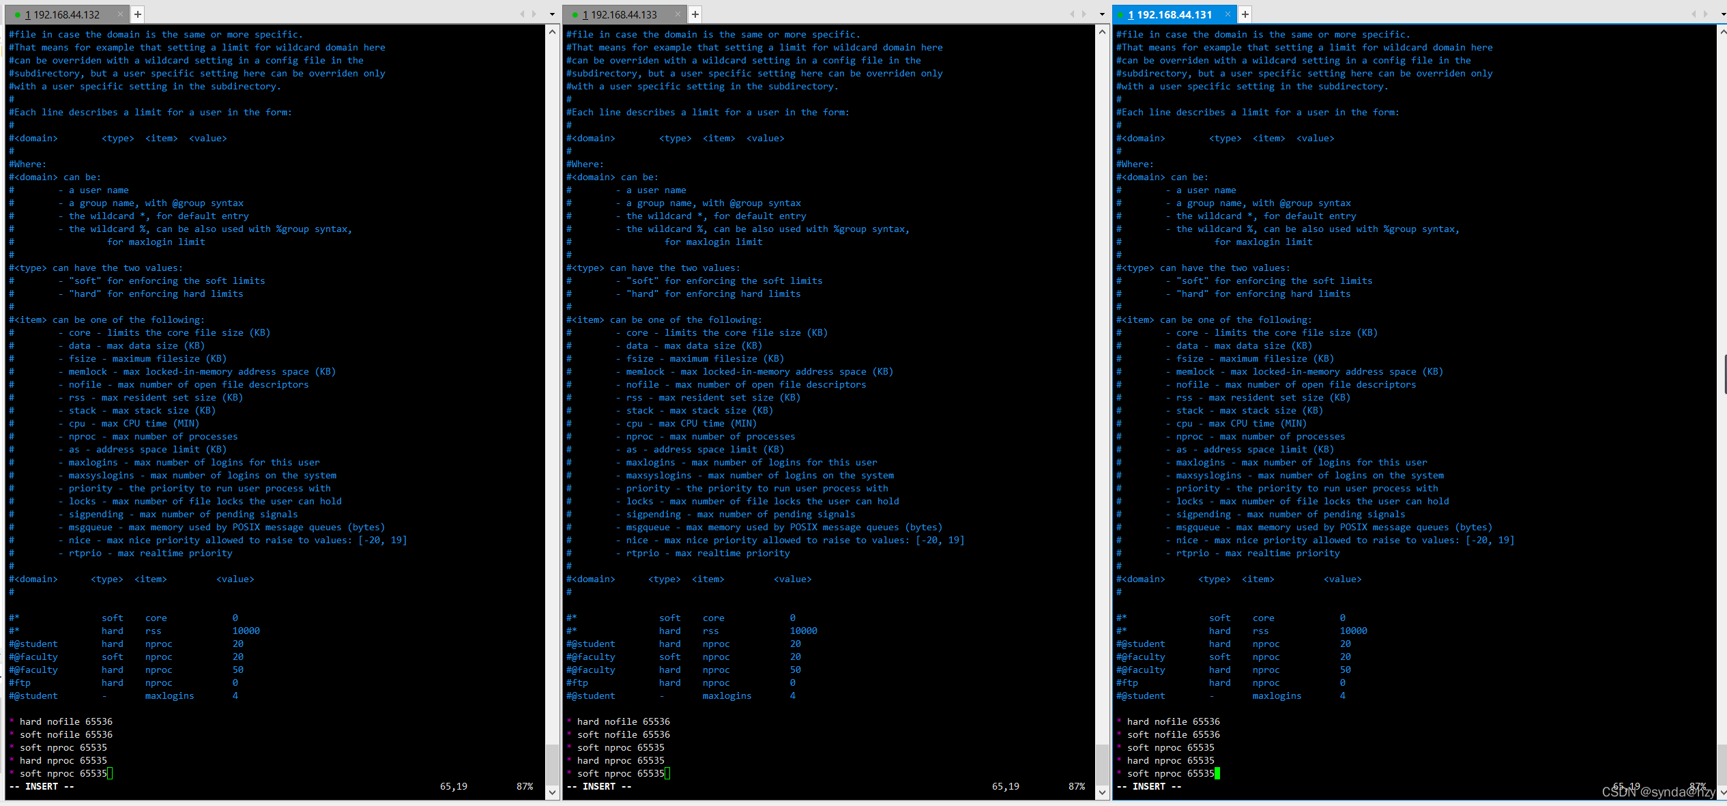Open the tab list dropdown of the 192.168.44.132 pane
The height and width of the screenshot is (806, 1727).
[552, 14]
